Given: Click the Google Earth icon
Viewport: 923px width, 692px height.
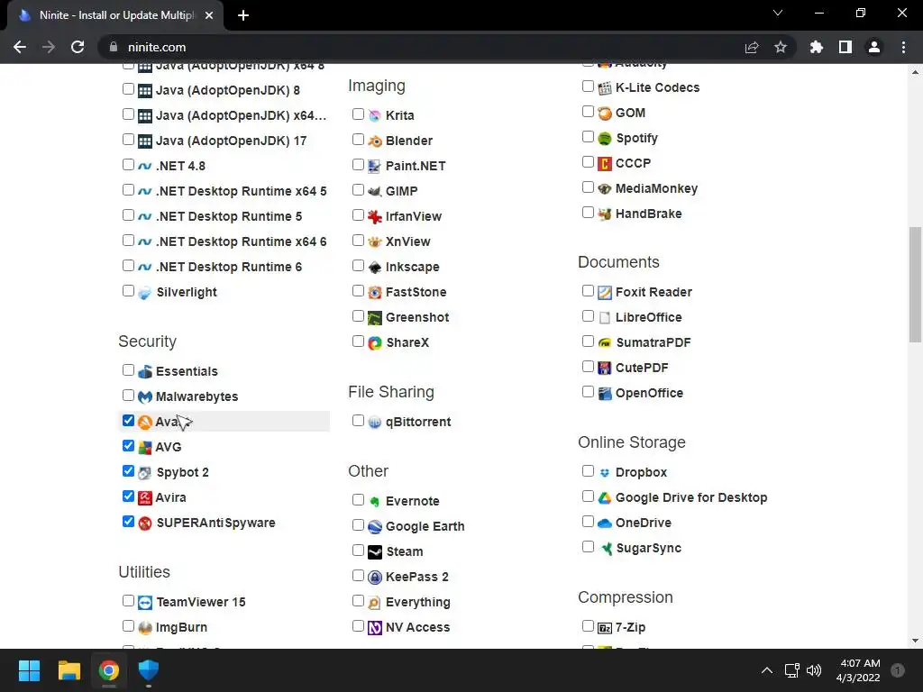Looking at the screenshot, I should (x=374, y=526).
